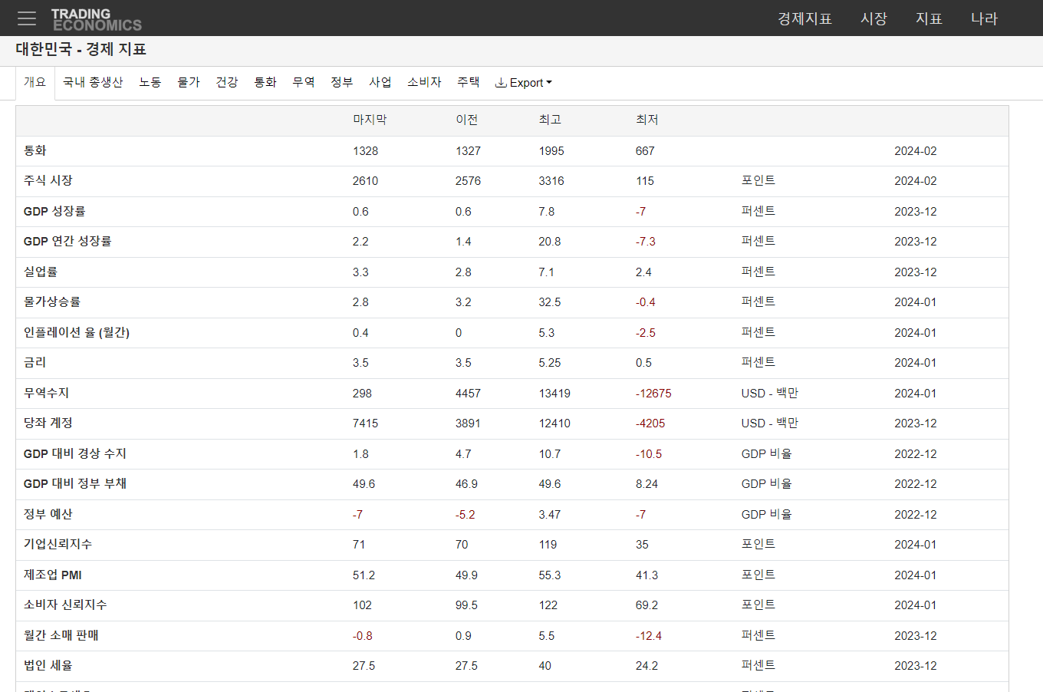The image size is (1043, 692).
Task: Open the 제조업 PMI indicator link
Action: 53,575
